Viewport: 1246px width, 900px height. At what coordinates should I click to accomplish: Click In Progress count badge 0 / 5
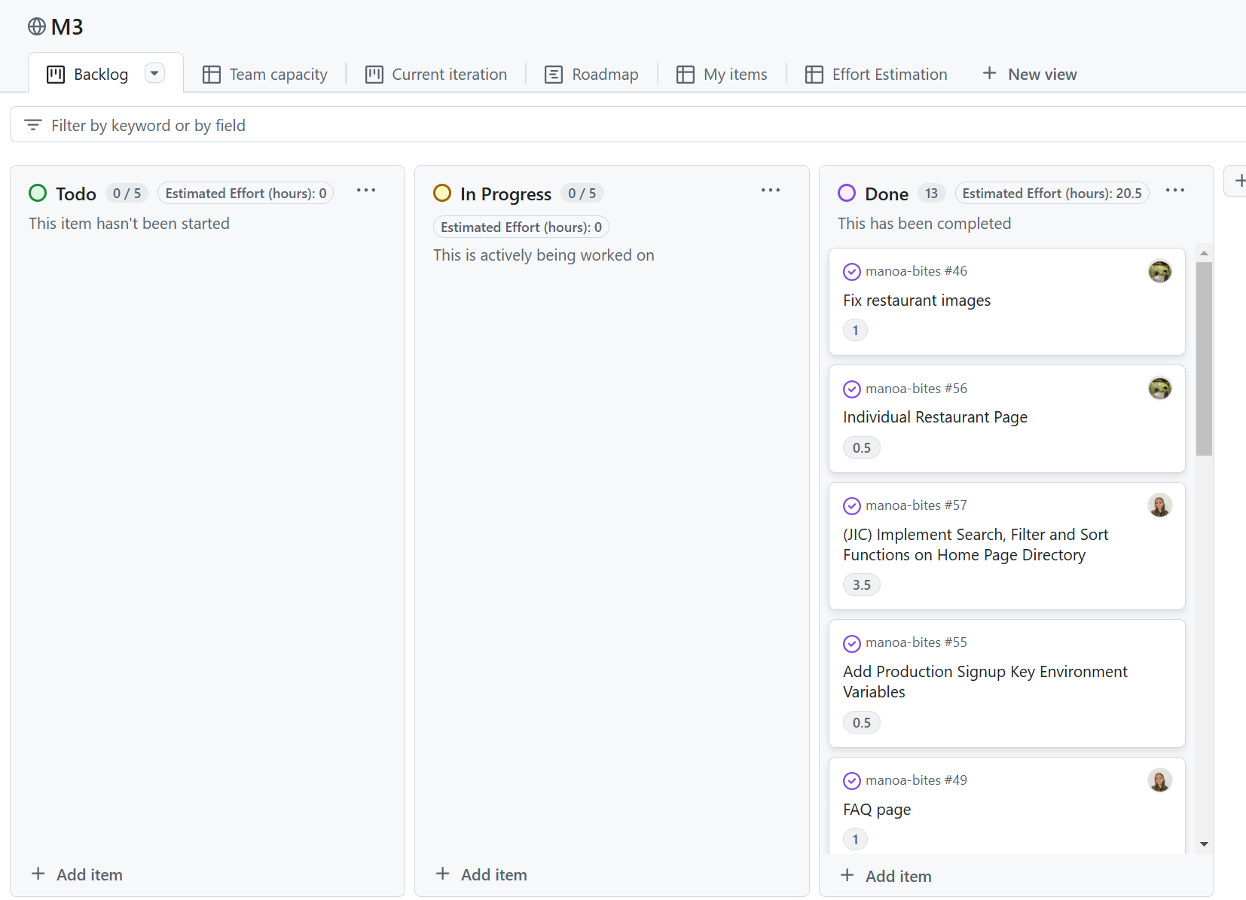[x=582, y=194]
